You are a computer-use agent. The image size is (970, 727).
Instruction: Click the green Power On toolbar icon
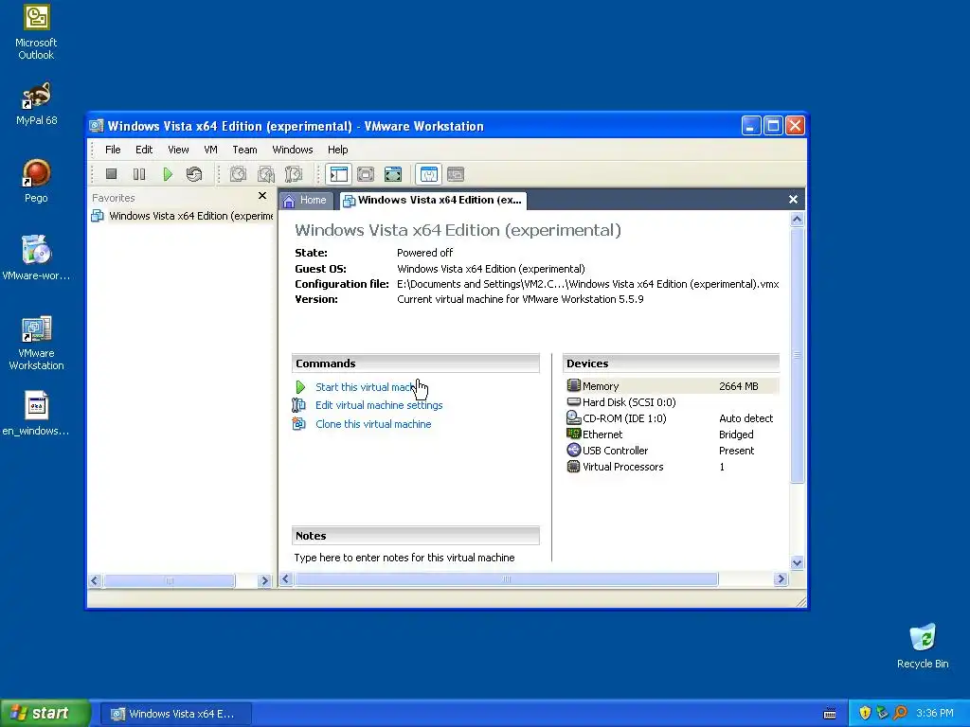(x=167, y=174)
